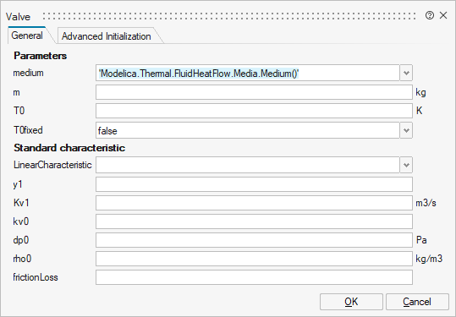Viewport: 456px width, 317px height.
Task: Select the General tab
Action: [x=27, y=36]
